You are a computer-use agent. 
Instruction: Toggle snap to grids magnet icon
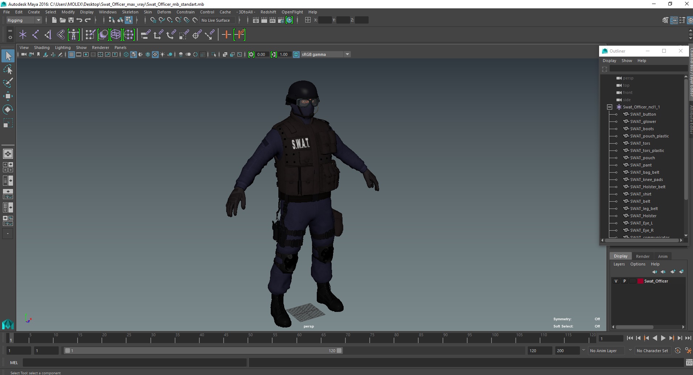pyautogui.click(x=153, y=20)
